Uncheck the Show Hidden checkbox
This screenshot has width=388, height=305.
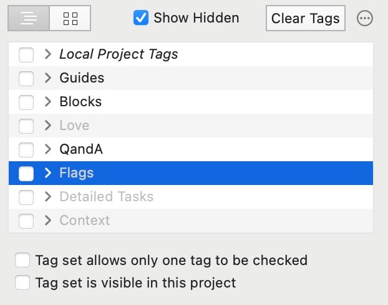141,17
